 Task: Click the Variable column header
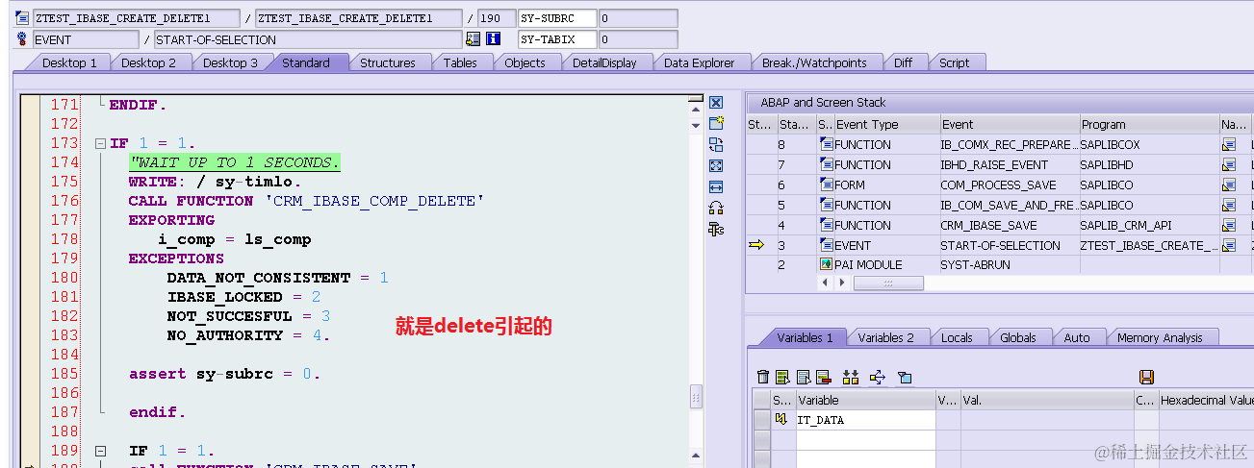coord(865,400)
